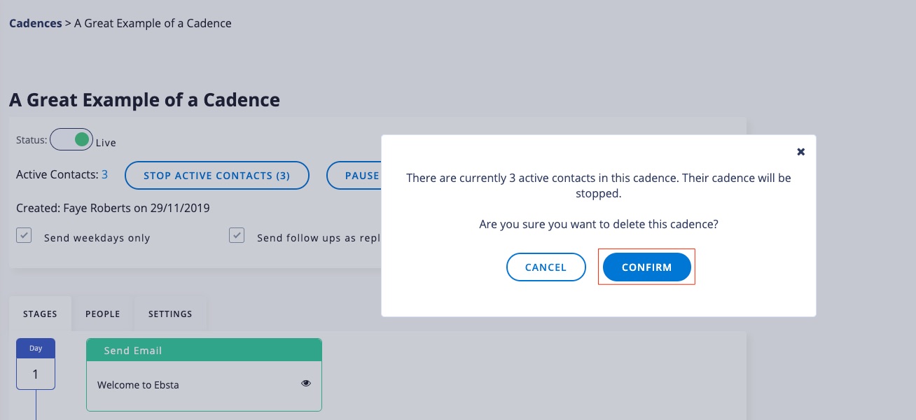
Task: Open the Send Email stage header
Action: (204, 350)
